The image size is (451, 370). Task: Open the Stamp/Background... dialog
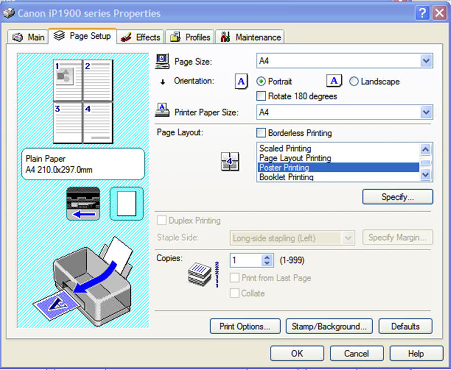pos(329,326)
